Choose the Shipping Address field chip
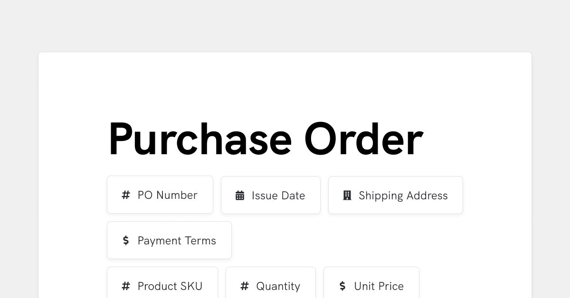Screen dimensions: 570x298 point(396,195)
